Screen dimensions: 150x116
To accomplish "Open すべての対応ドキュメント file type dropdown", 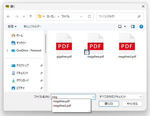I will coord(120,97).
